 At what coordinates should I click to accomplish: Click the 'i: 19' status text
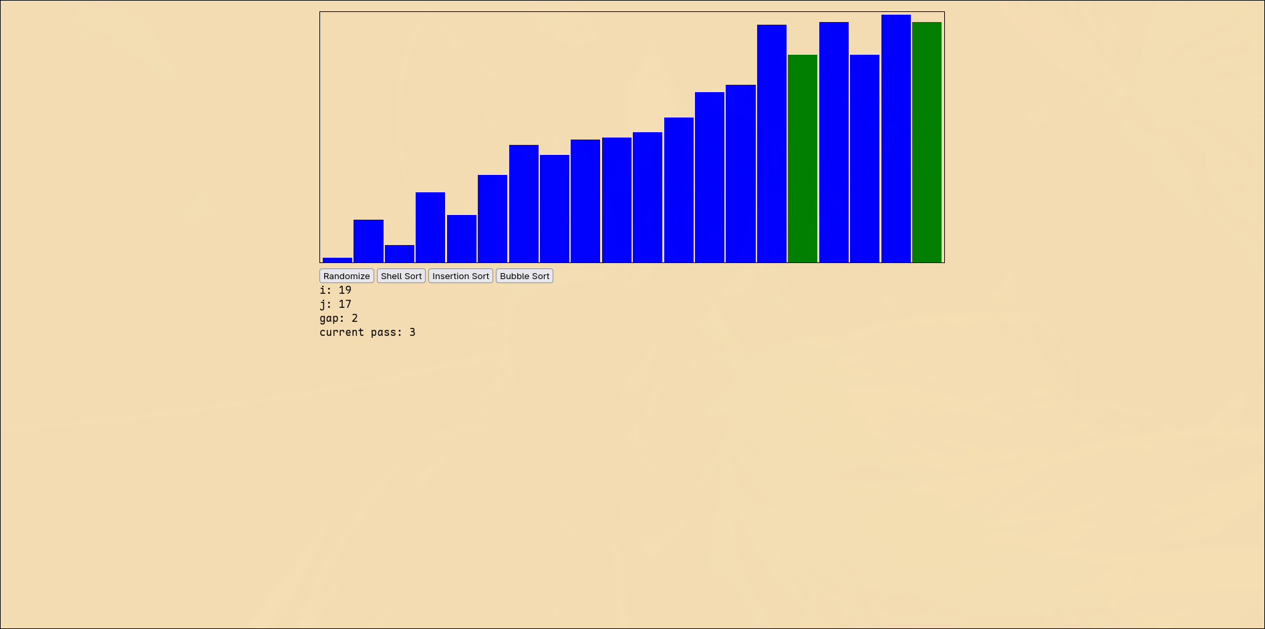[335, 290]
